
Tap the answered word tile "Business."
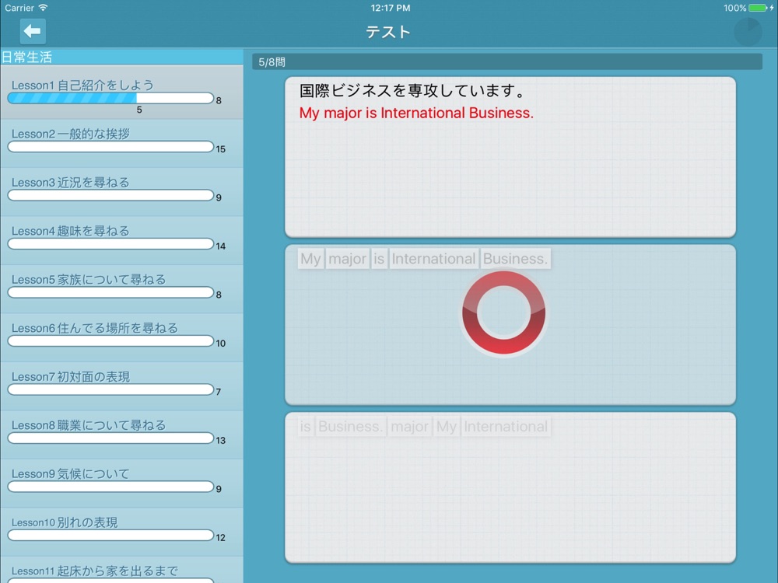click(515, 259)
